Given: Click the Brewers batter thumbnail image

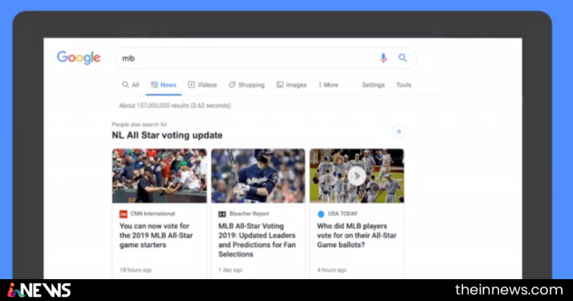Looking at the screenshot, I should pos(258,175).
